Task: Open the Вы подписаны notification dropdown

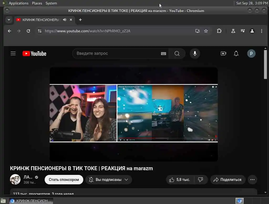Action: 108,180
